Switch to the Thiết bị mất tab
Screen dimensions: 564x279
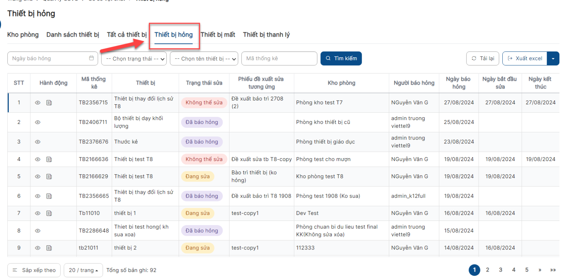pyautogui.click(x=218, y=35)
